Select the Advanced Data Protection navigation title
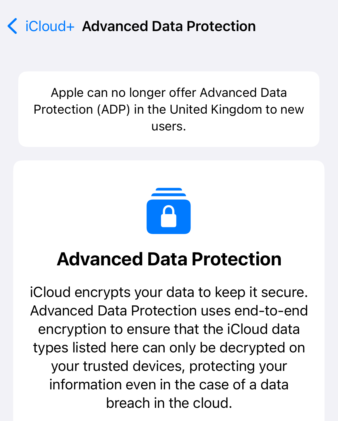This screenshot has width=338, height=421. coord(169,26)
